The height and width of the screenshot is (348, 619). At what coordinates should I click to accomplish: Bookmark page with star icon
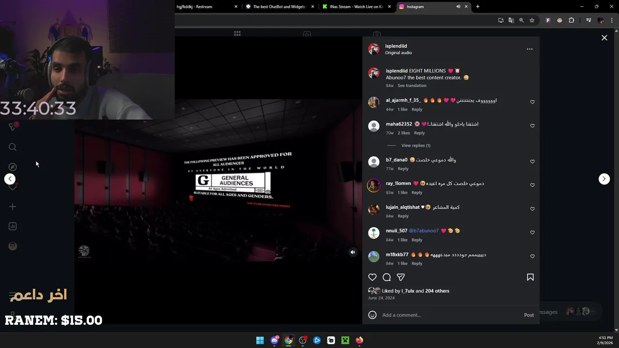tap(532, 20)
